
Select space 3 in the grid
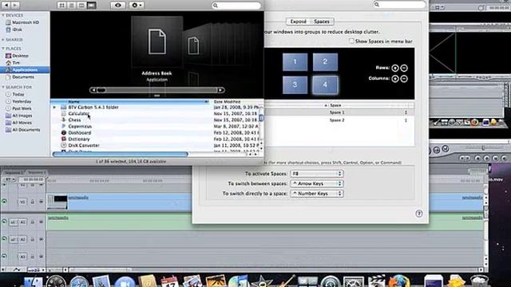[295, 85]
